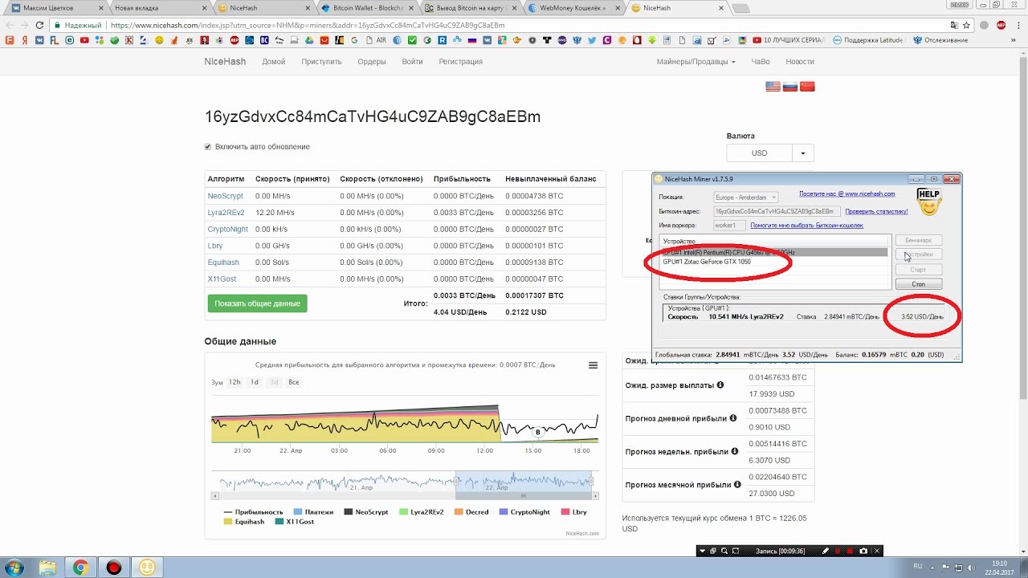1028x578 pixels.
Task: Click the pause icon in recording bar
Action: pyautogui.click(x=838, y=551)
